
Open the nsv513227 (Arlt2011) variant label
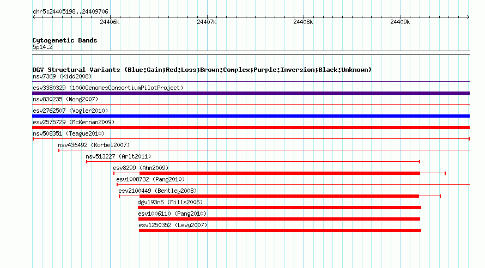click(x=118, y=157)
